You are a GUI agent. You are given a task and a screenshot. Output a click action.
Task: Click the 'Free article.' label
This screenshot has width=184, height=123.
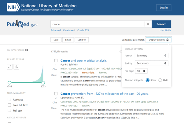point(88,73)
